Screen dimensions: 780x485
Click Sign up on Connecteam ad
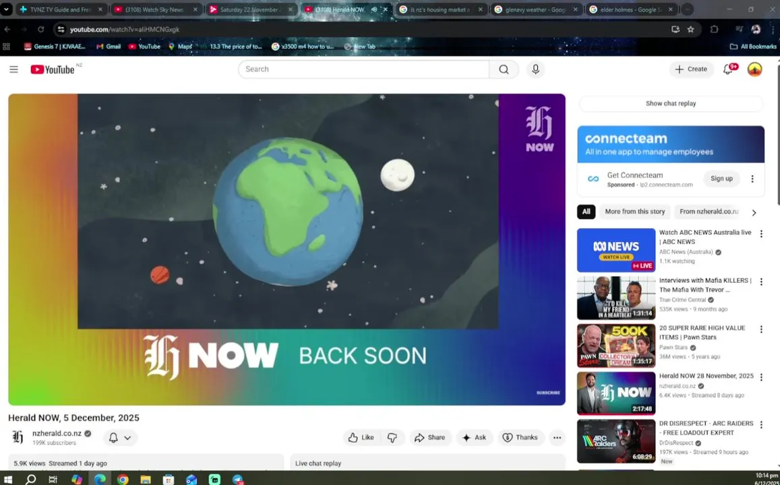pos(721,179)
